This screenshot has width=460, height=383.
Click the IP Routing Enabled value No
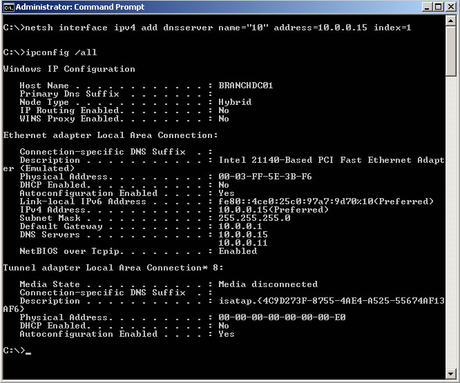pos(224,110)
